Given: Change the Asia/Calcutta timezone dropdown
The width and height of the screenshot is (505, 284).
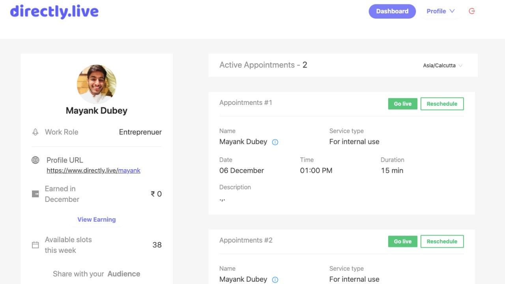Looking at the screenshot, I should (443, 65).
